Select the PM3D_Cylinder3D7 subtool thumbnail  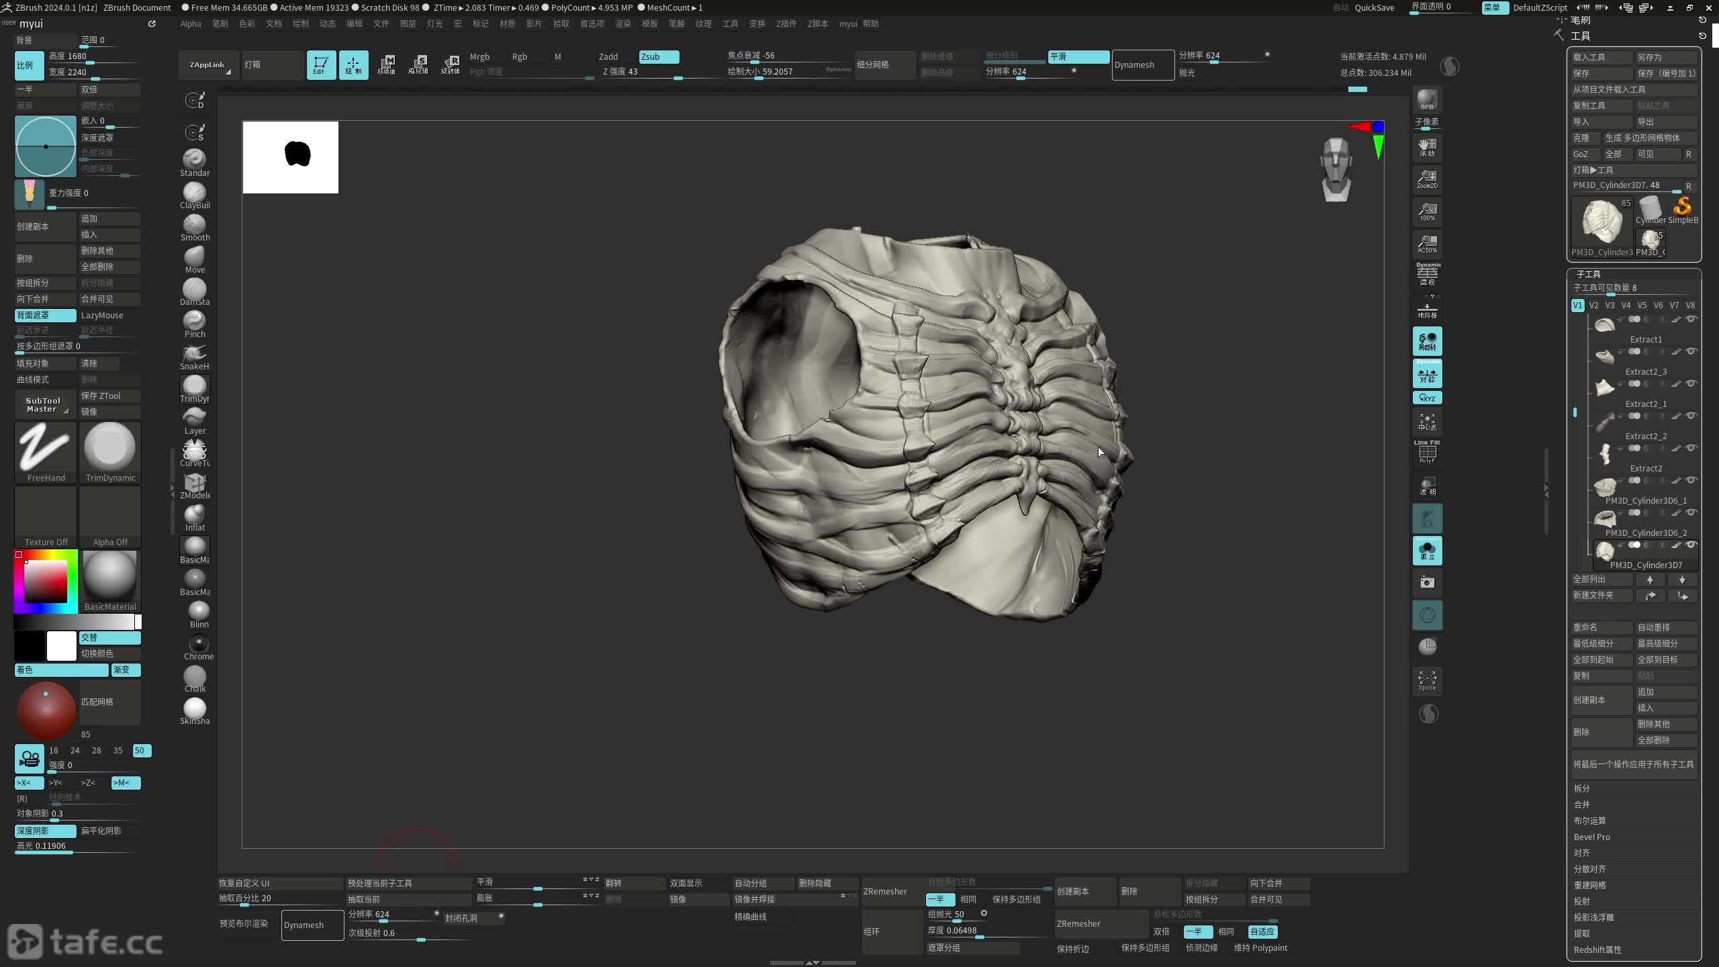coord(1605,552)
